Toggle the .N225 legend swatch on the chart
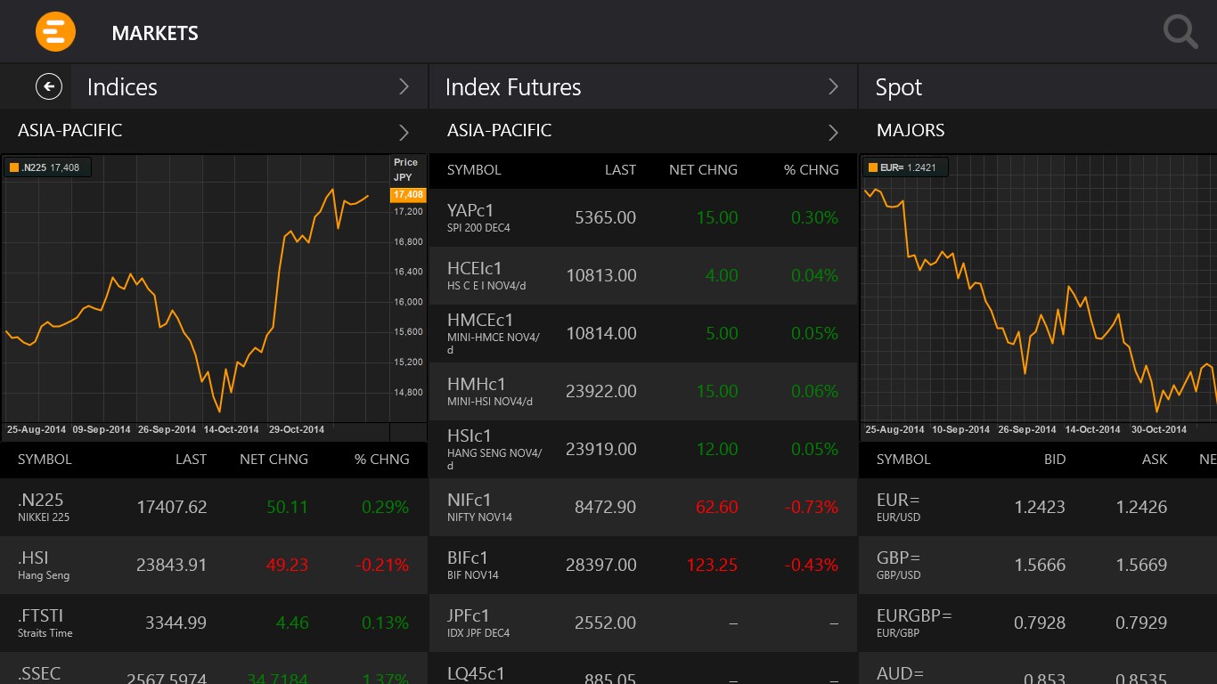The width and height of the screenshot is (1217, 684). pyautogui.click(x=13, y=167)
